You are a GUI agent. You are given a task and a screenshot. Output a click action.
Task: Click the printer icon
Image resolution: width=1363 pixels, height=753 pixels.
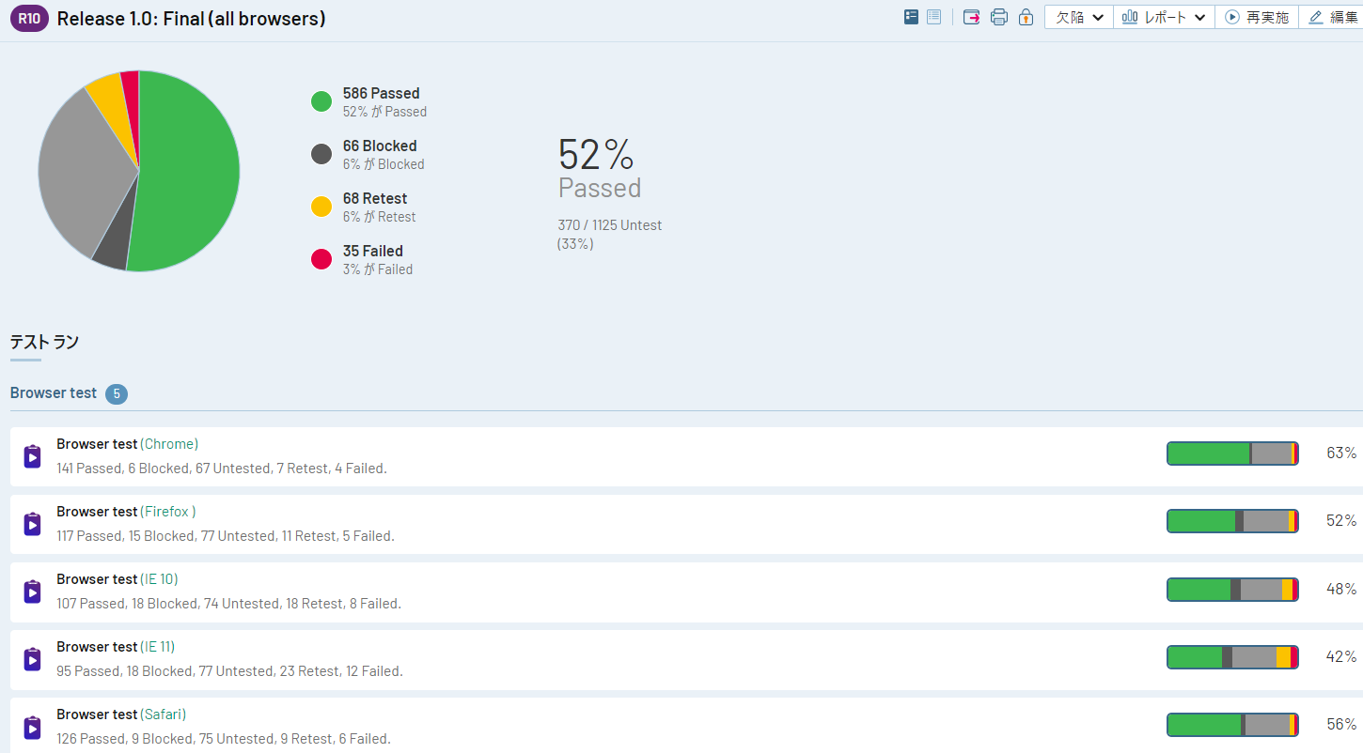click(x=999, y=17)
